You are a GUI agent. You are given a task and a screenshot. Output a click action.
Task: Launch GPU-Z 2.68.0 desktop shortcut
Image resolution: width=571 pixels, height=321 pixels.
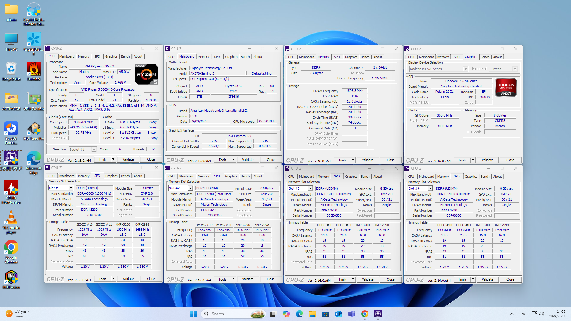point(34,101)
